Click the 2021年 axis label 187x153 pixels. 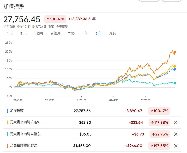click(18, 100)
